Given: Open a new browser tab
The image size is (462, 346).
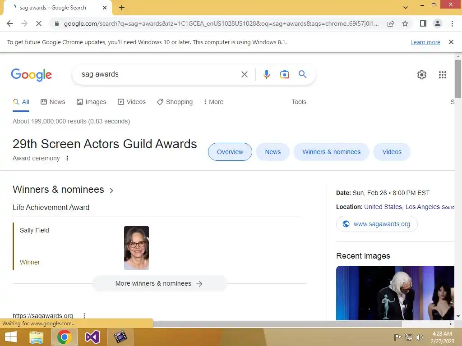Looking at the screenshot, I should [122, 8].
